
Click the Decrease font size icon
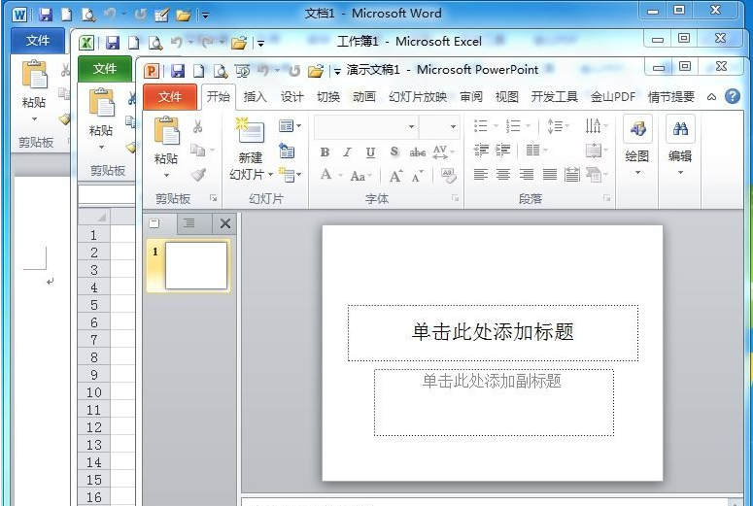click(x=418, y=176)
